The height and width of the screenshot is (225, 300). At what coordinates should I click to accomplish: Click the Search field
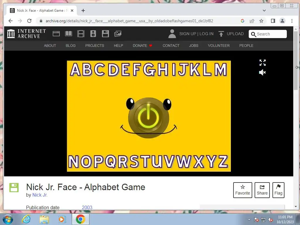[268, 34]
